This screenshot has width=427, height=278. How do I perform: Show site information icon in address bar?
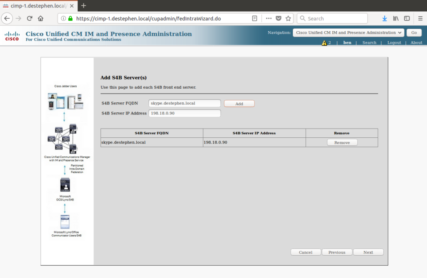click(63, 18)
